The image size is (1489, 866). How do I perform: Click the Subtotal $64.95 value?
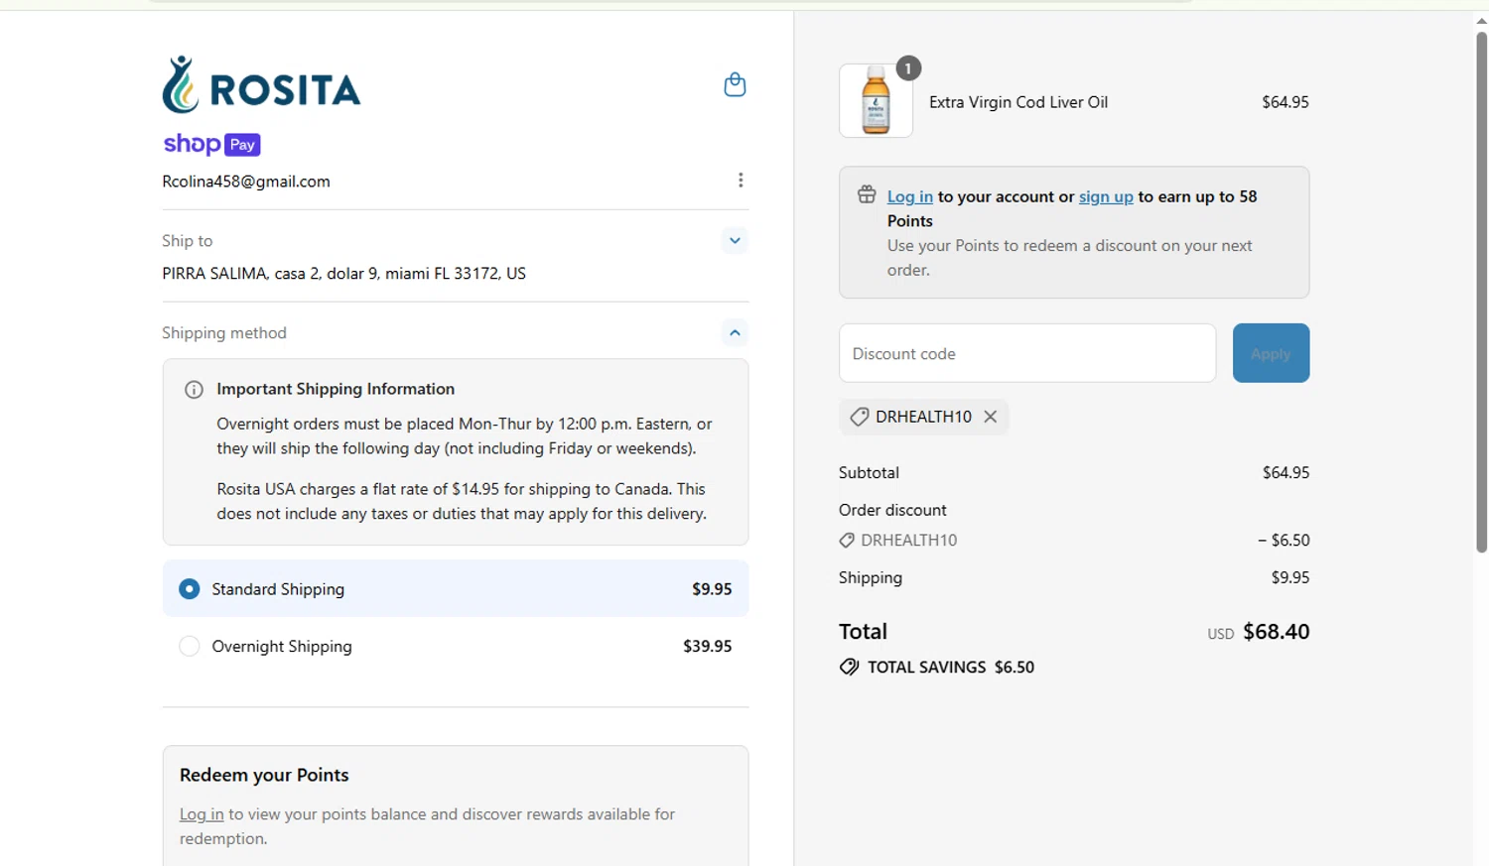coord(1286,473)
